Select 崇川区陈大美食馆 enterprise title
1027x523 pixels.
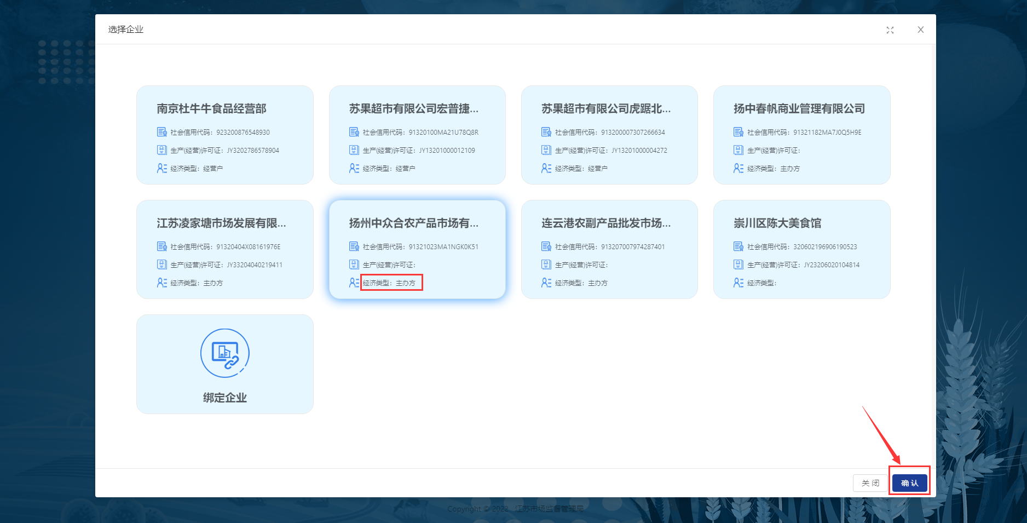[x=777, y=223]
